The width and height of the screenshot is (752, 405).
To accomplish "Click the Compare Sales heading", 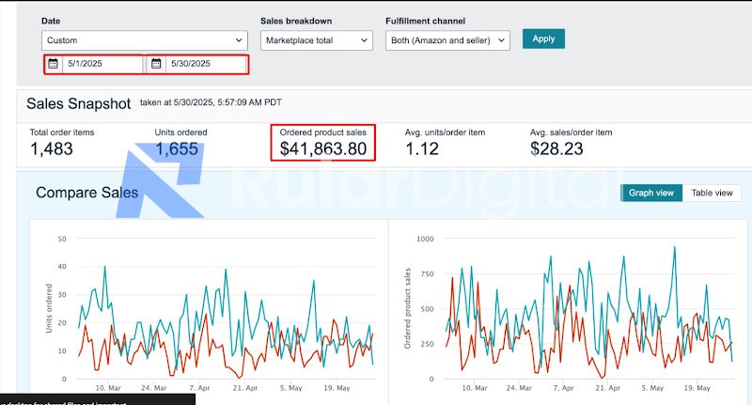I will pyautogui.click(x=86, y=193).
